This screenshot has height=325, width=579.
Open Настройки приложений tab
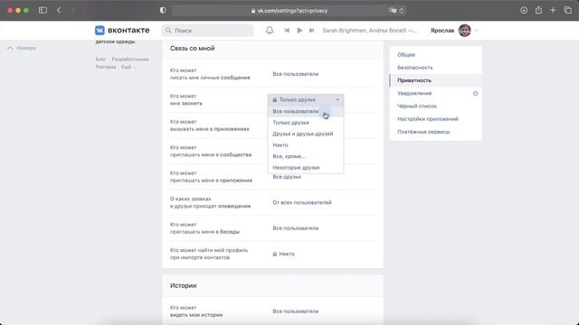tap(436, 119)
